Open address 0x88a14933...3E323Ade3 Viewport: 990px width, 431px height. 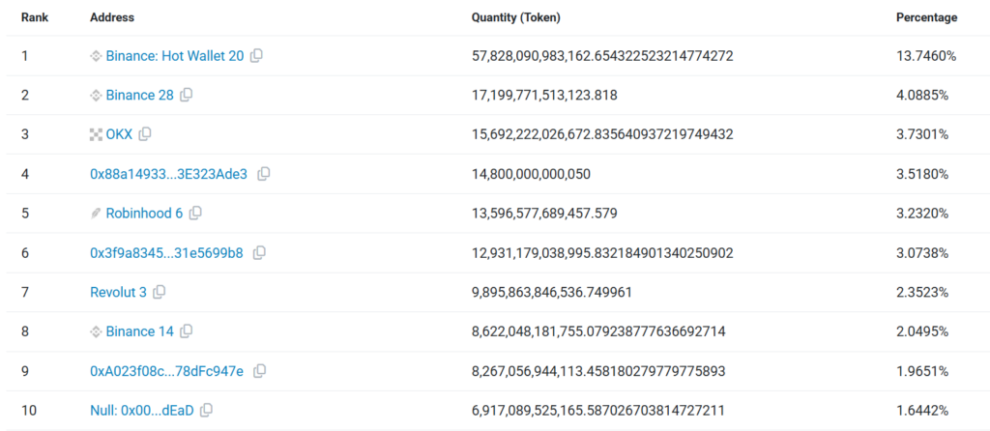click(168, 174)
